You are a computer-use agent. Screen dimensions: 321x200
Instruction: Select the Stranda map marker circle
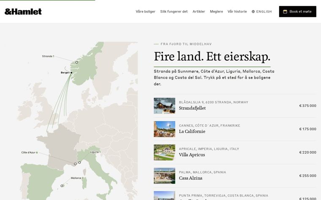pyautogui.click(x=76, y=62)
